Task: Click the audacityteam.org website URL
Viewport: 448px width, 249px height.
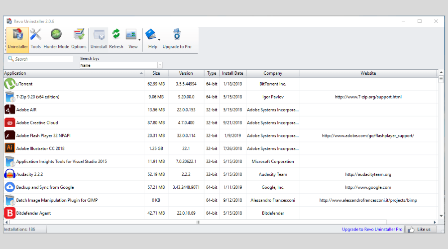Action: (x=368, y=174)
